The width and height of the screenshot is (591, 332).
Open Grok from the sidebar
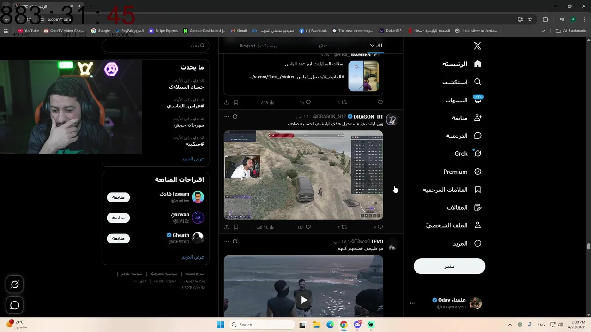click(468, 154)
